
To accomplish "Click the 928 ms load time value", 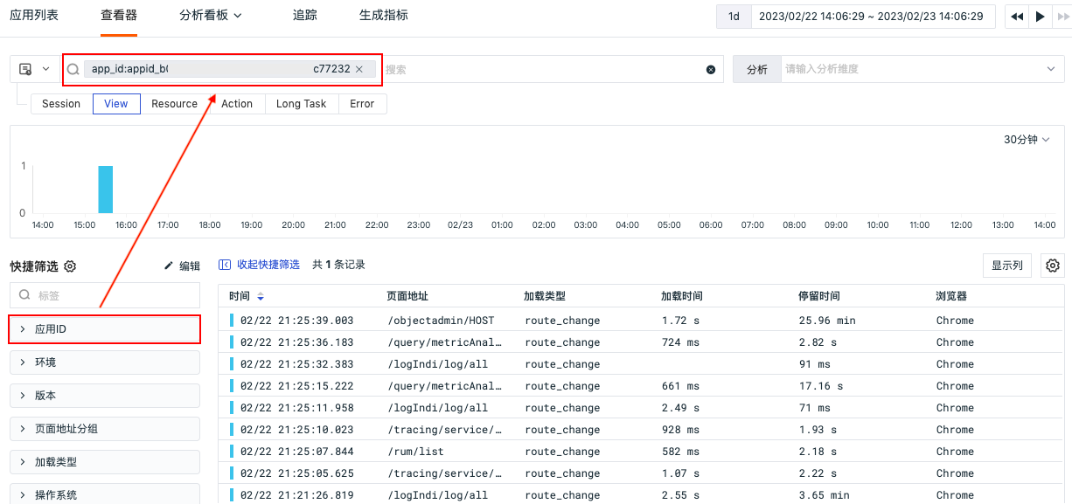I will pyautogui.click(x=680, y=430).
